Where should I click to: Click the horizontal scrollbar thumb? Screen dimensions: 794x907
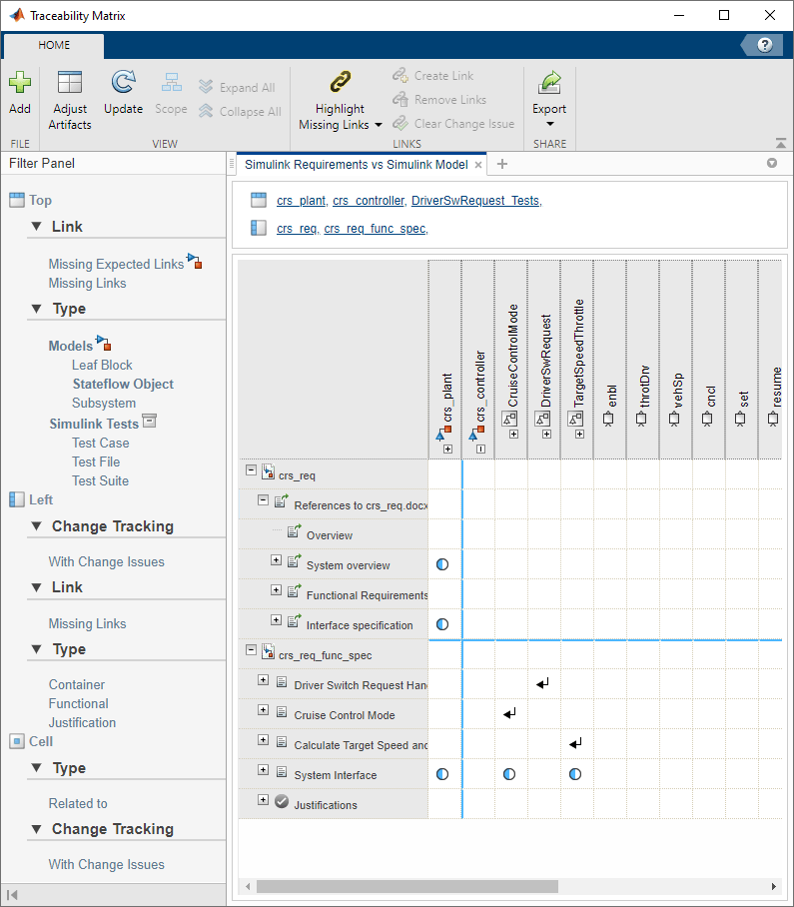point(407,886)
